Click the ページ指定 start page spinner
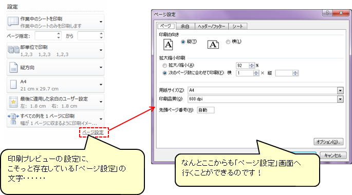 pos(48,36)
